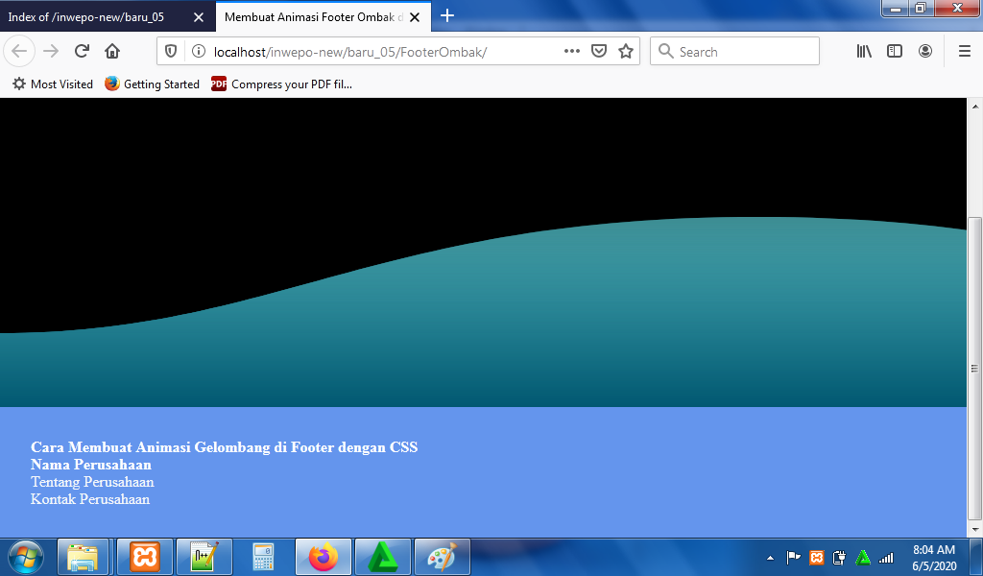
Task: Open the Firefox Account icon
Action: pyautogui.click(x=925, y=52)
